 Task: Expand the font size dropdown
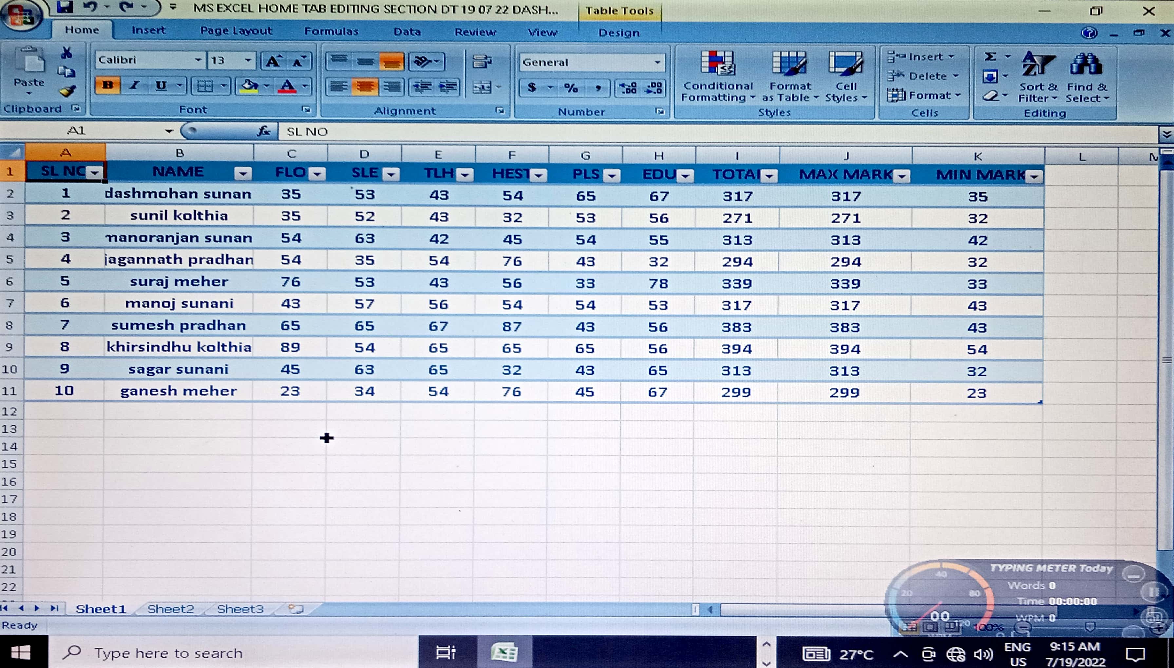[x=248, y=60]
